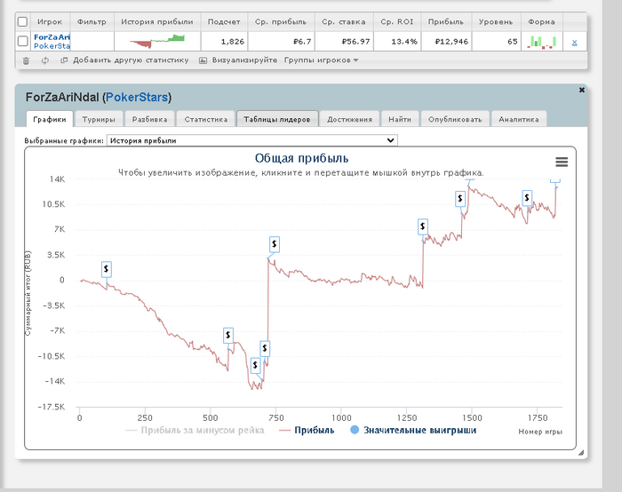
Task: Click the PokerSta link under the player name
Action: (52, 46)
